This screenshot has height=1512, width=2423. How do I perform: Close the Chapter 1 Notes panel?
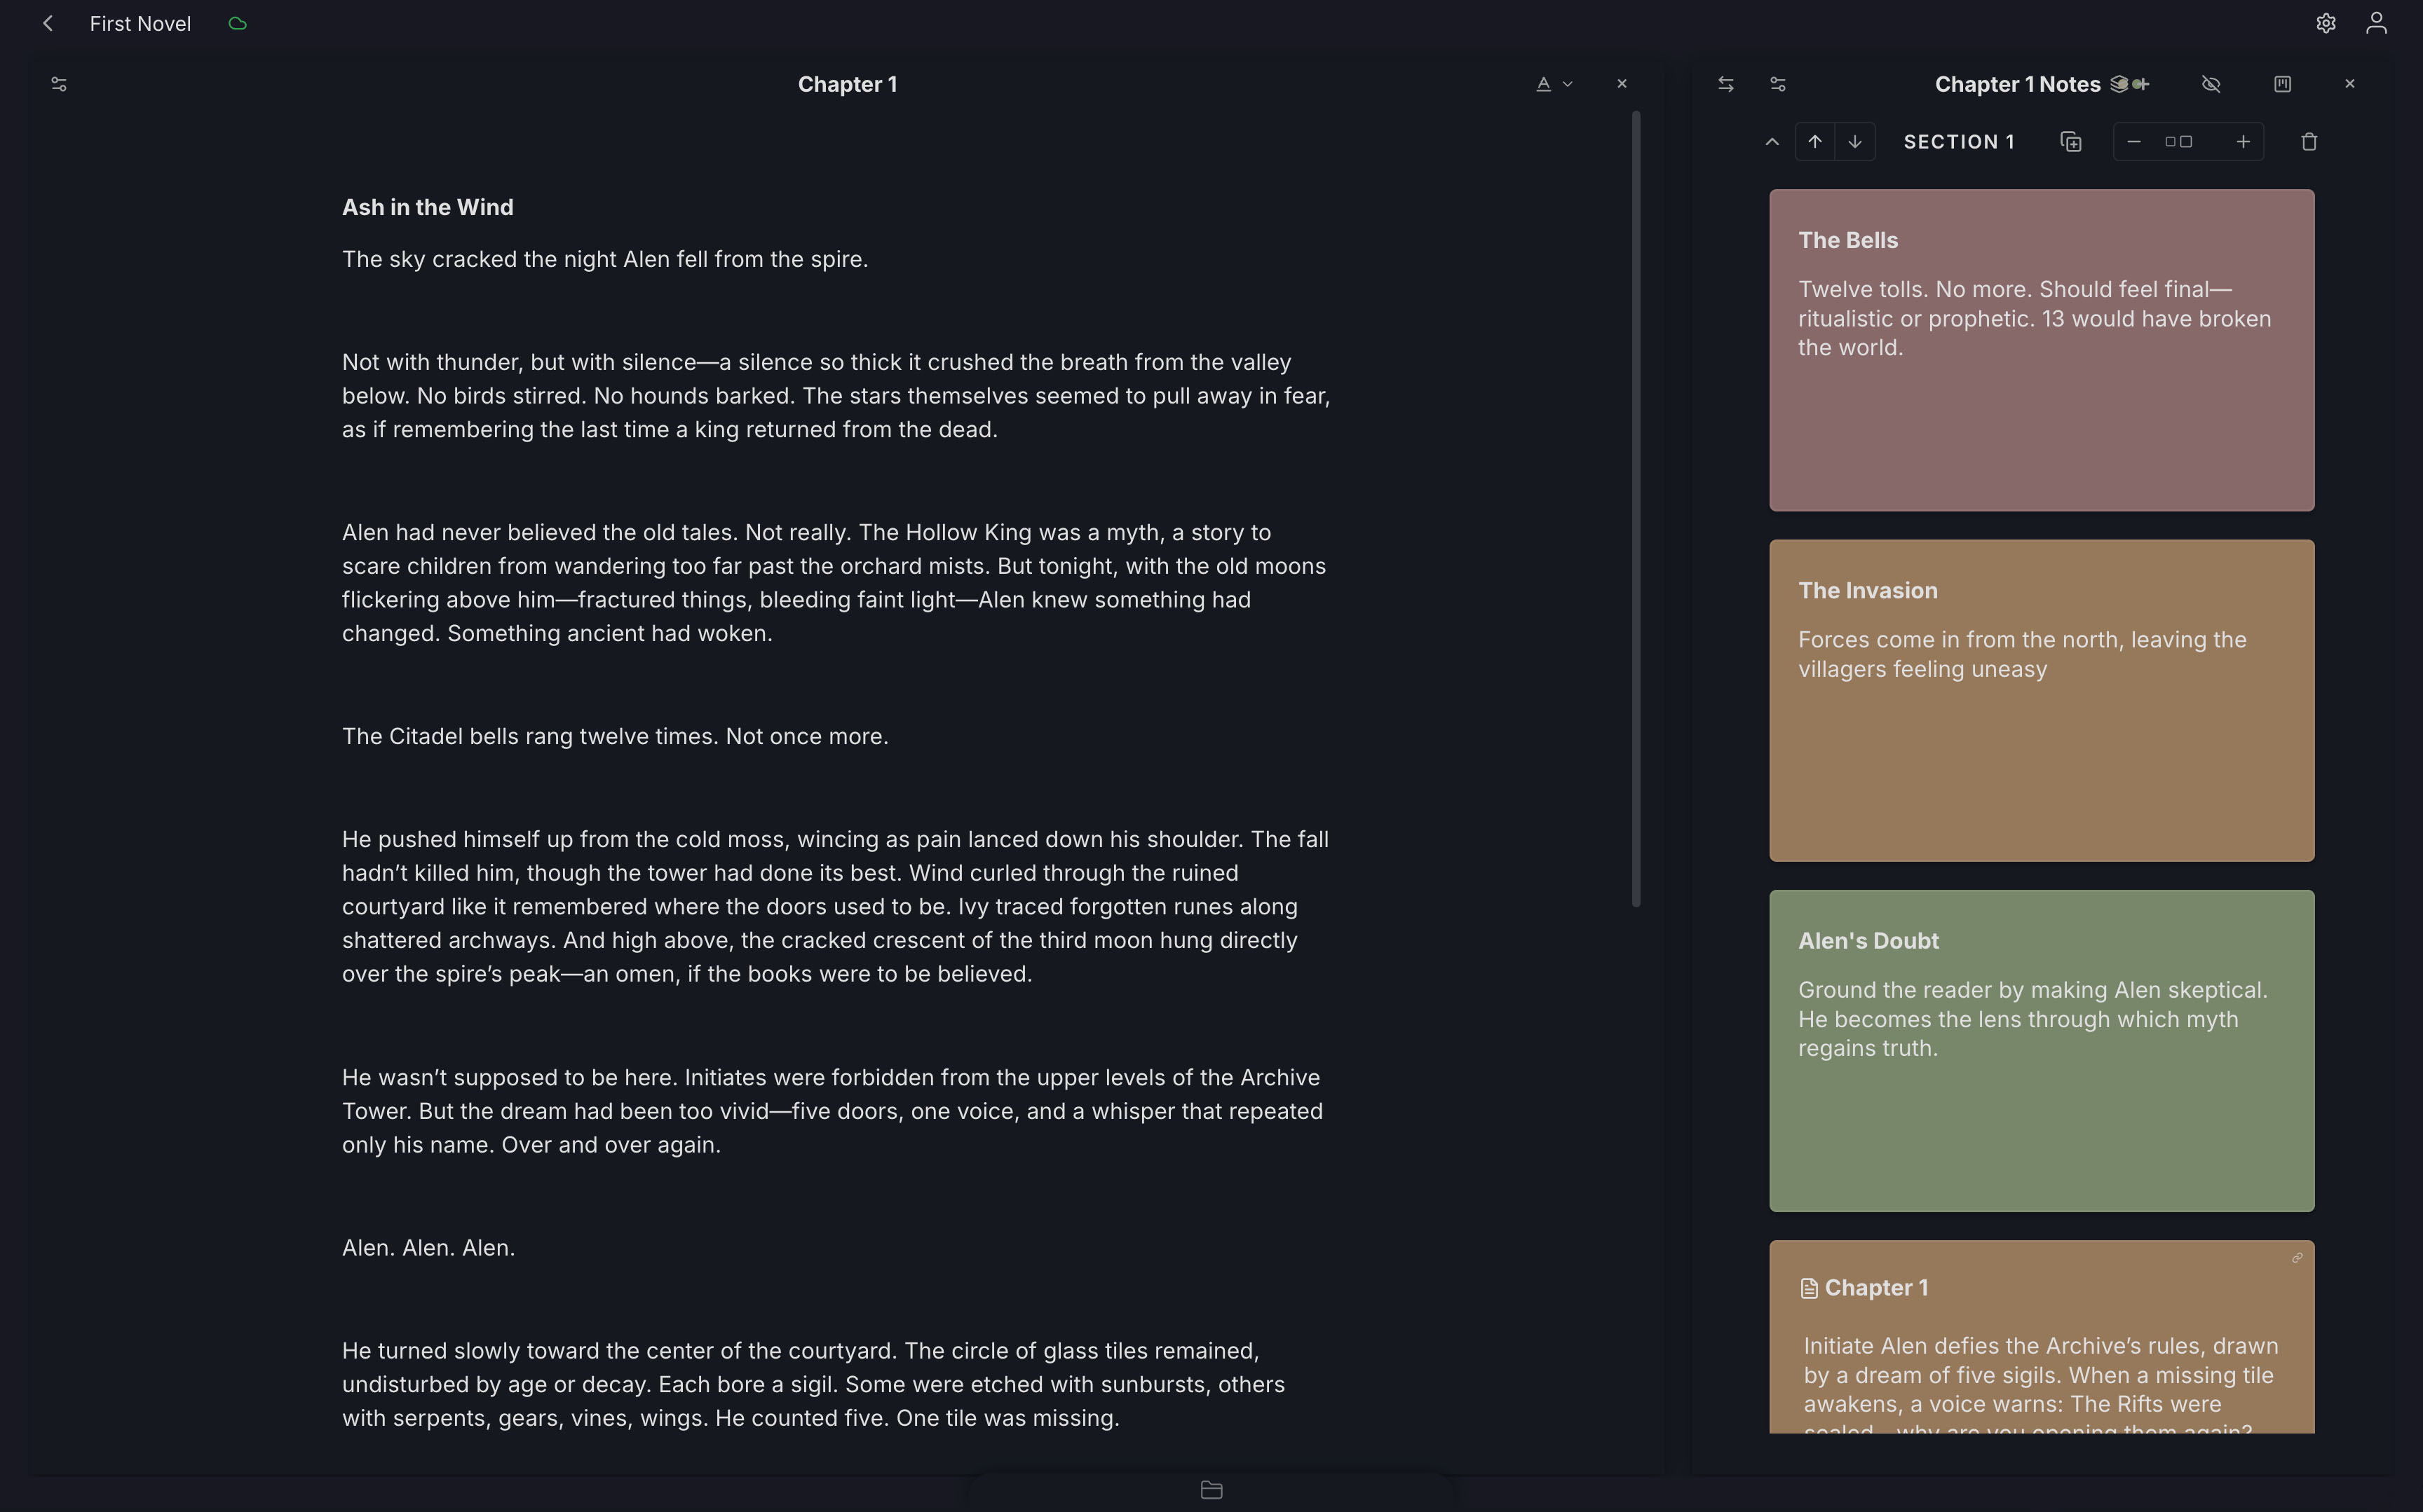(x=2350, y=84)
